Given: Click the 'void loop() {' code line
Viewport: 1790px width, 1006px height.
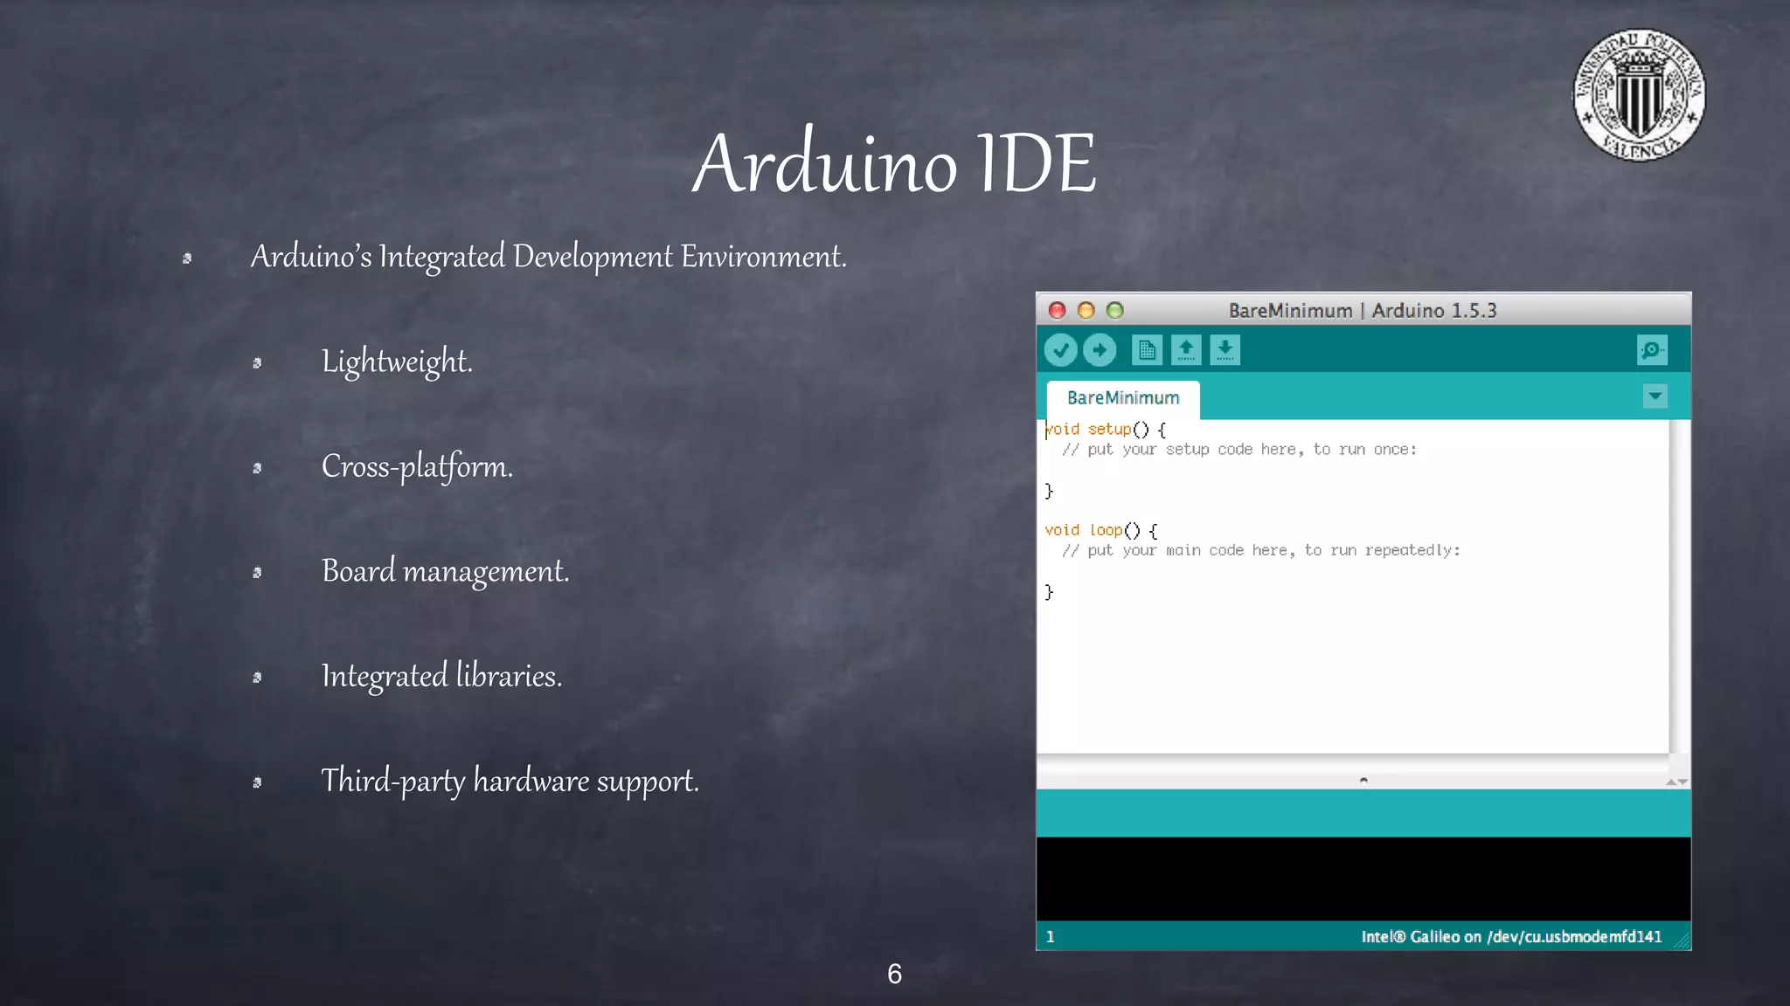Looking at the screenshot, I should 1101,530.
